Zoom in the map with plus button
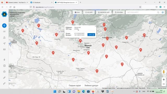167x94 pixels. (164, 79)
